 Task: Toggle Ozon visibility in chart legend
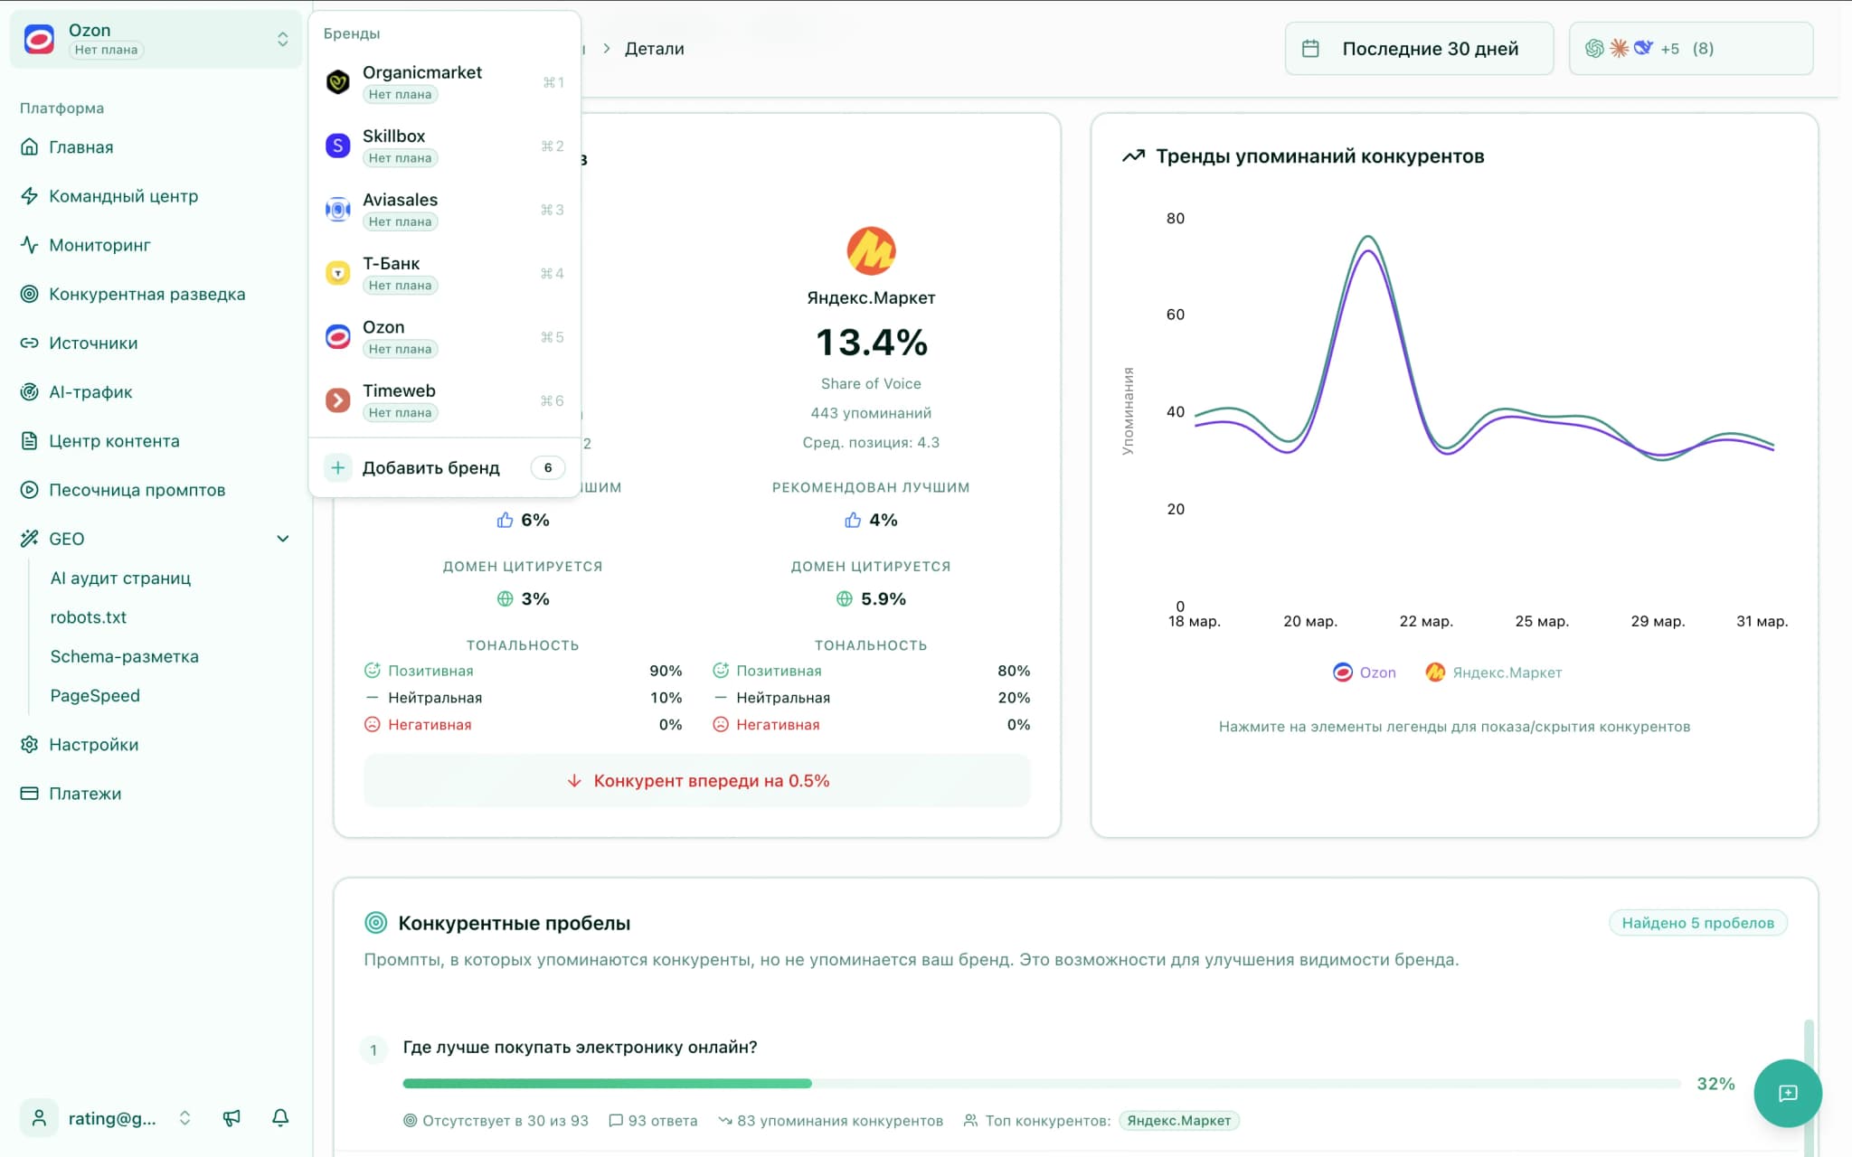pos(1365,673)
